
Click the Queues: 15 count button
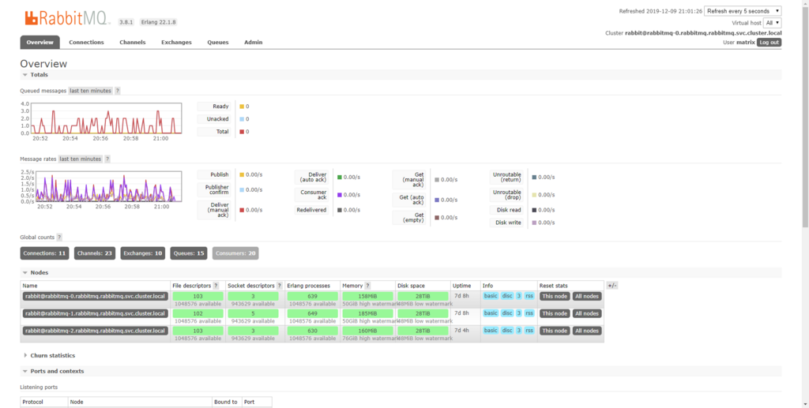pos(189,253)
